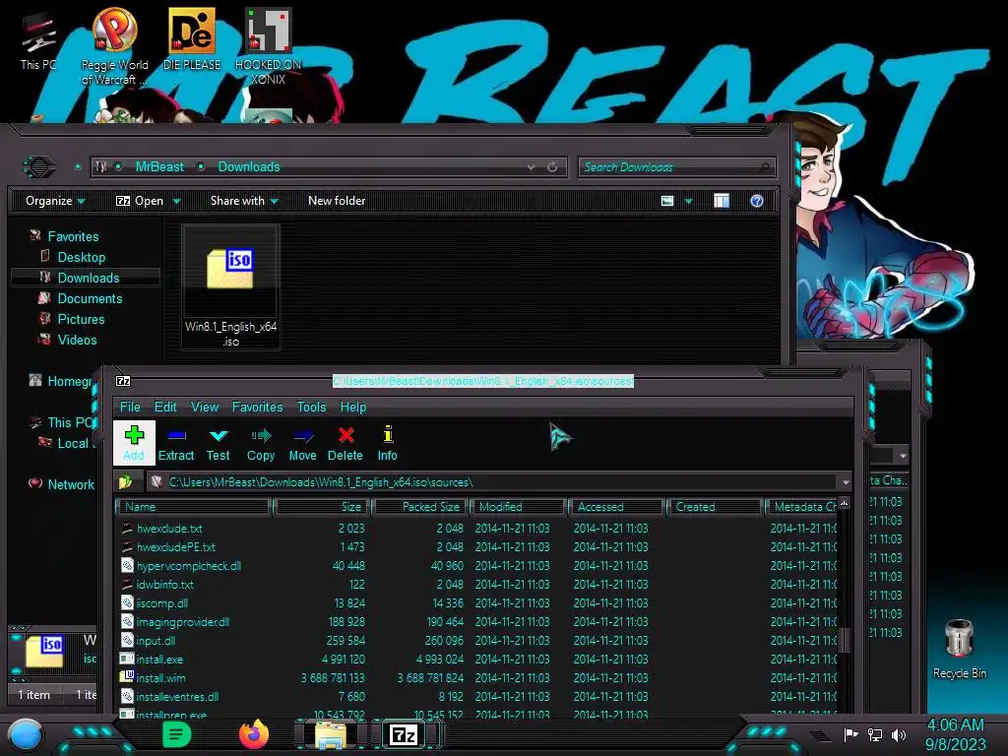Open the Favorites menu in 7-Zip
This screenshot has width=1008, height=756.
pyautogui.click(x=257, y=407)
